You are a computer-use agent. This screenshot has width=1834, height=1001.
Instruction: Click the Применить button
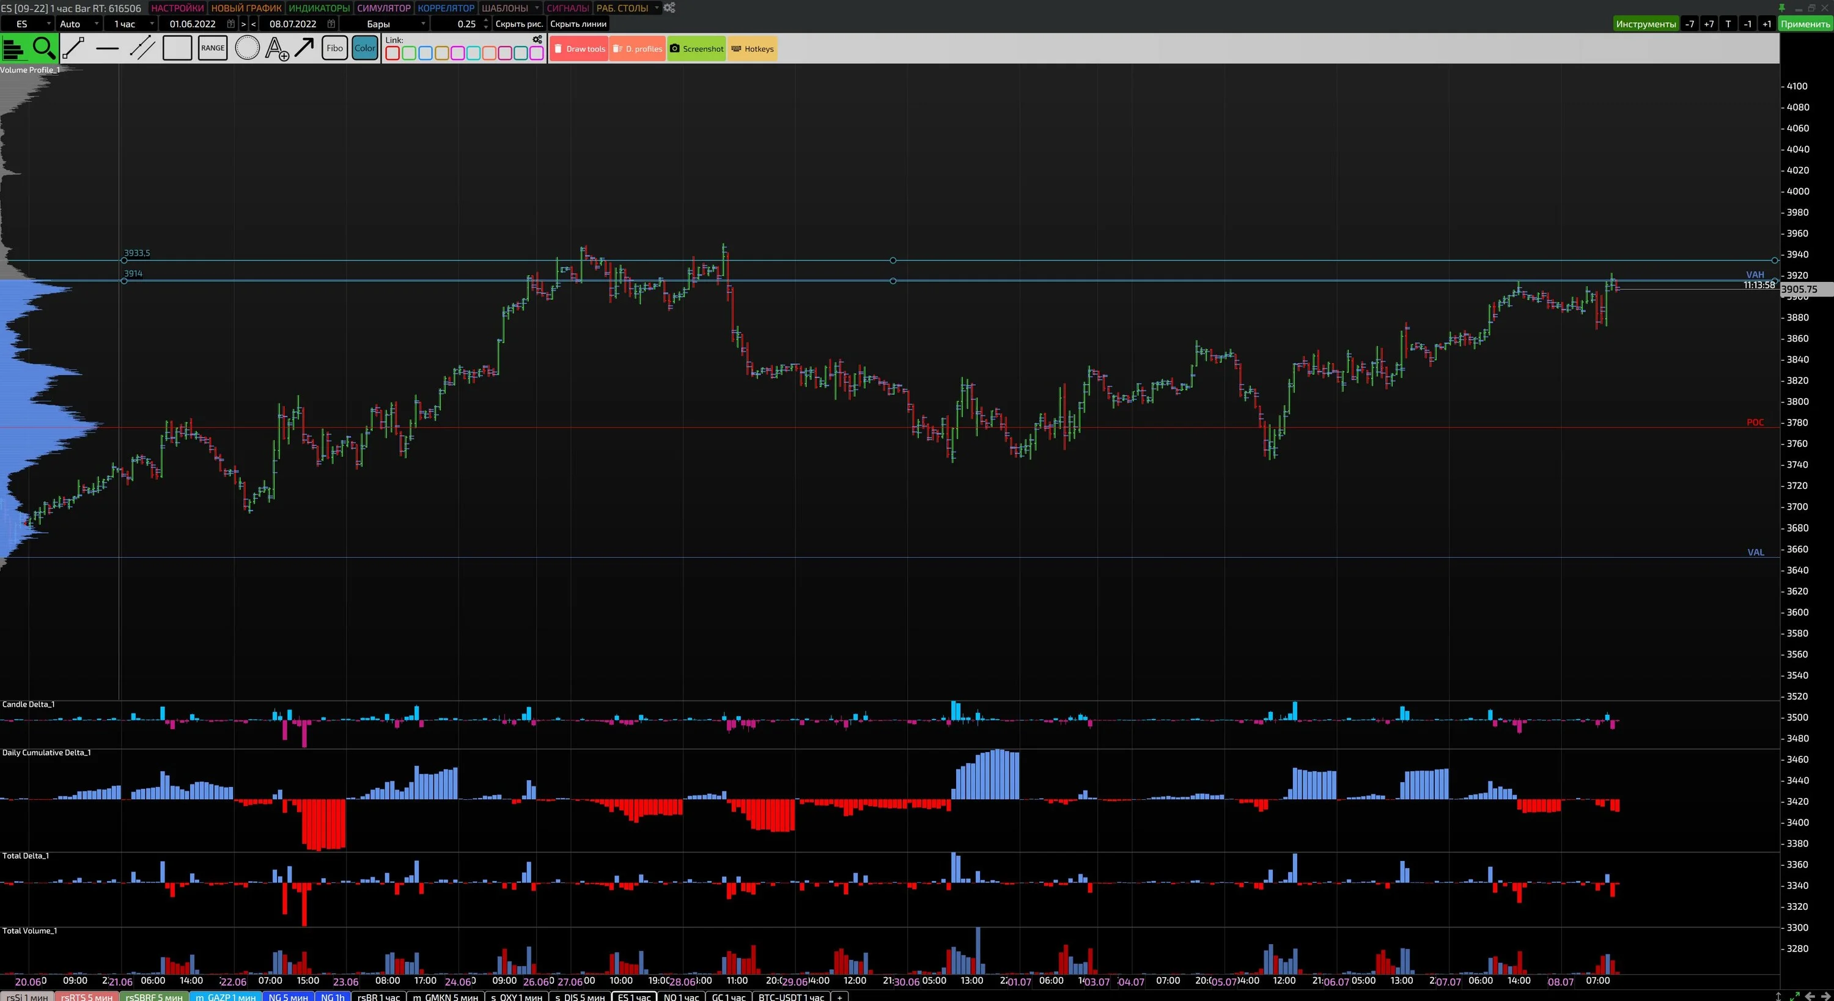pos(1805,23)
